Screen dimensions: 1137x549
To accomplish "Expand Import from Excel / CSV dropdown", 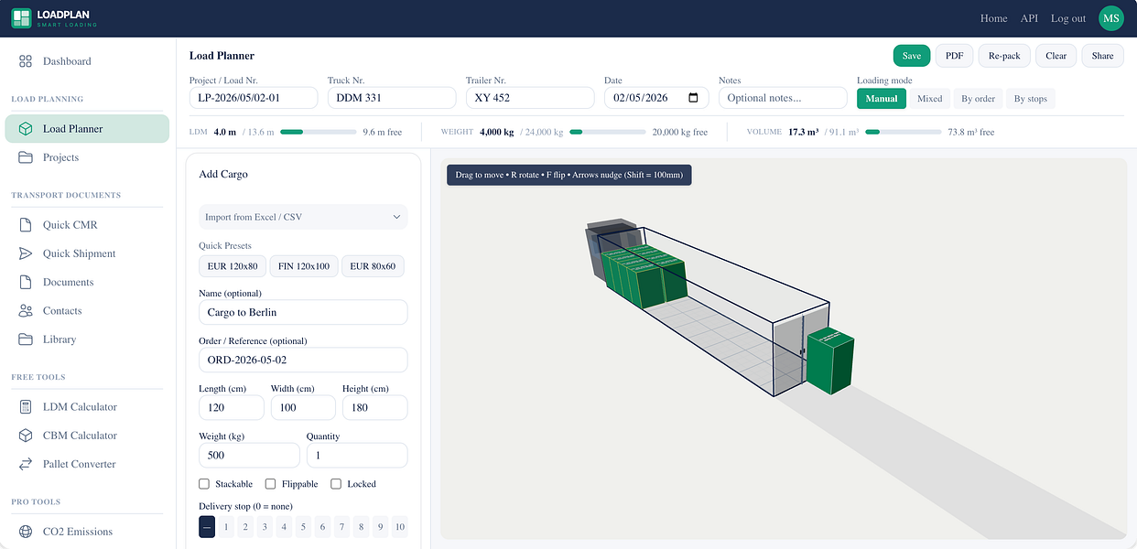I will 303,217.
